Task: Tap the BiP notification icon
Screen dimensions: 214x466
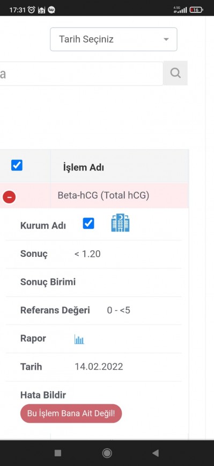Action: (51, 10)
